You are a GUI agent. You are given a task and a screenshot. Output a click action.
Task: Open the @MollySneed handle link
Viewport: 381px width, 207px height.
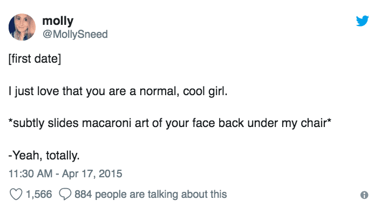coord(75,34)
